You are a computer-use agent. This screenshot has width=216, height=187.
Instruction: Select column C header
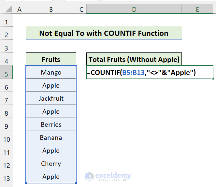pos(81,10)
